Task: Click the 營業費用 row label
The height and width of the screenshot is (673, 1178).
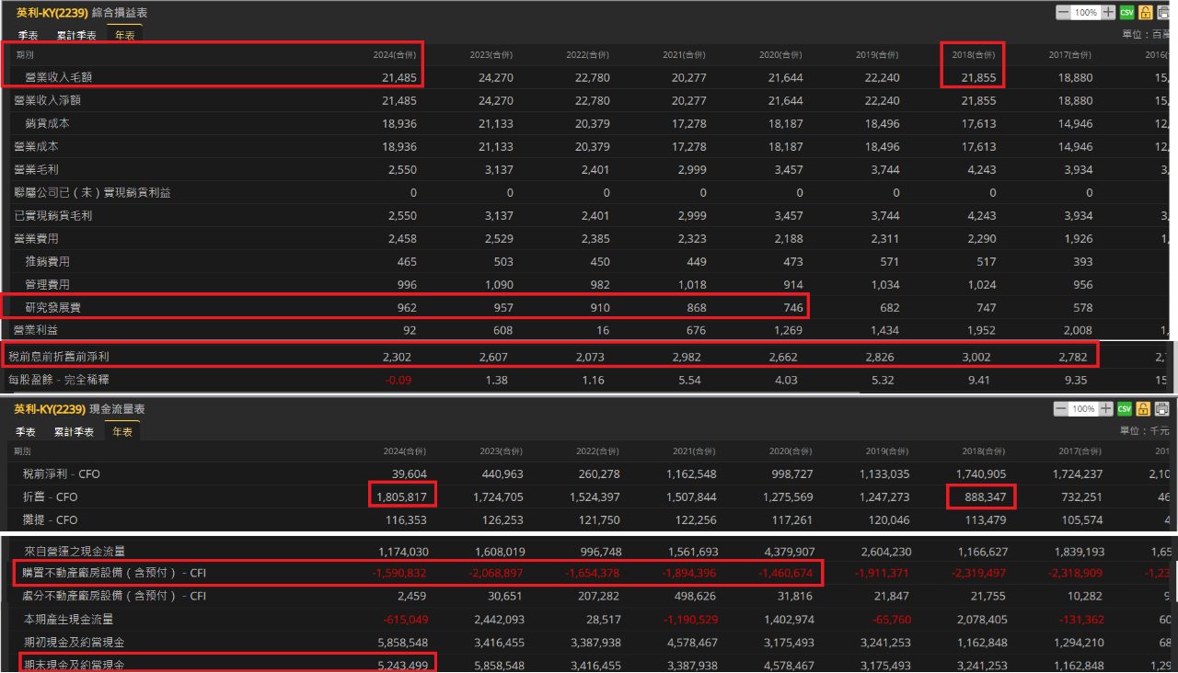Action: (37, 238)
